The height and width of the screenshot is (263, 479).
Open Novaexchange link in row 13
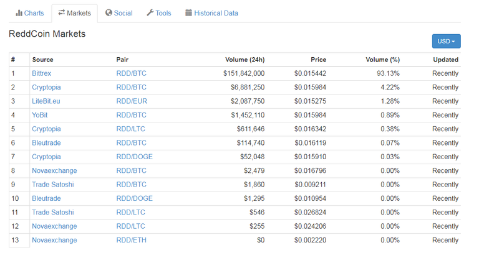[54, 240]
